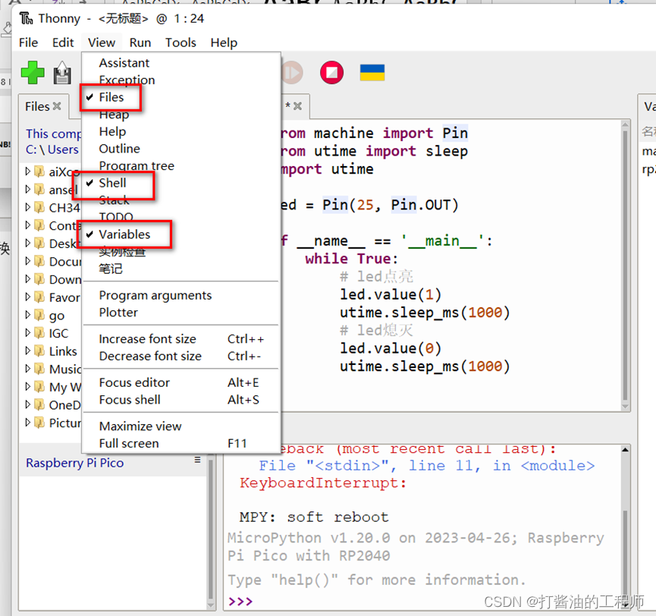Open the Run menu
The height and width of the screenshot is (616, 656).
pyautogui.click(x=140, y=42)
